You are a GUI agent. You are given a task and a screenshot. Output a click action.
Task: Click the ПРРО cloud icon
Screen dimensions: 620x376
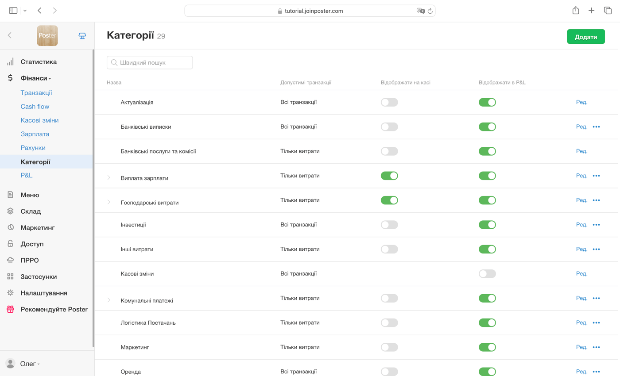(10, 260)
